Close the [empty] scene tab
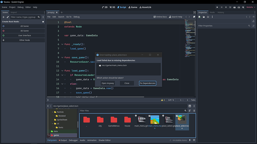Image resolution: width=257 pixels, height=144 pixels. (x=57, y=12)
